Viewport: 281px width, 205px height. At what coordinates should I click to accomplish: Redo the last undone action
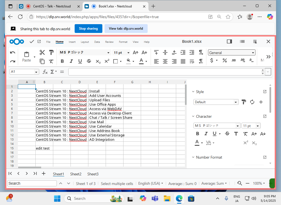point(13,61)
